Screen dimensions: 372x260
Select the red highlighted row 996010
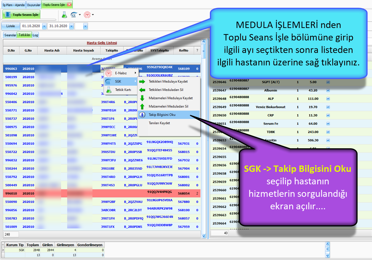pos(102,193)
